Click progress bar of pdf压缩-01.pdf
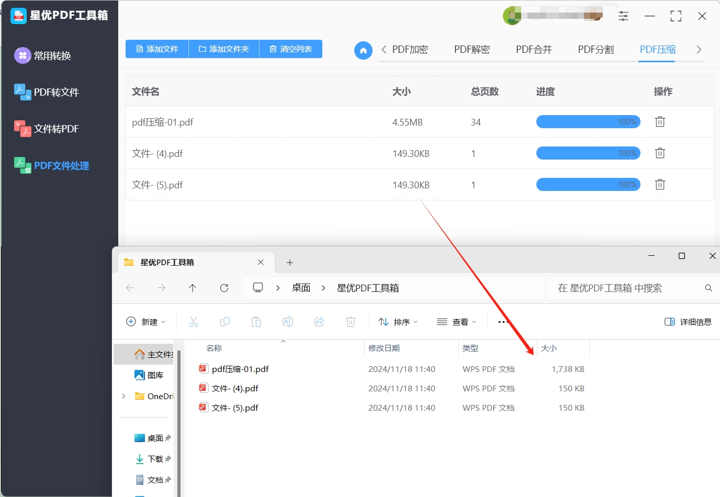The width and height of the screenshot is (720, 497). 588,121
